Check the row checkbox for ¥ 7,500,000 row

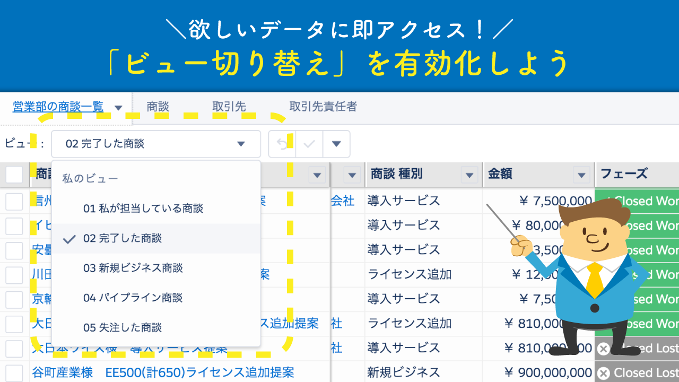tap(14, 202)
